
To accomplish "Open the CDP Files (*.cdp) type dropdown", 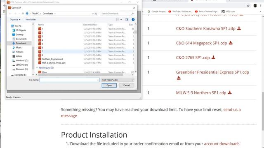I will 118,80.
